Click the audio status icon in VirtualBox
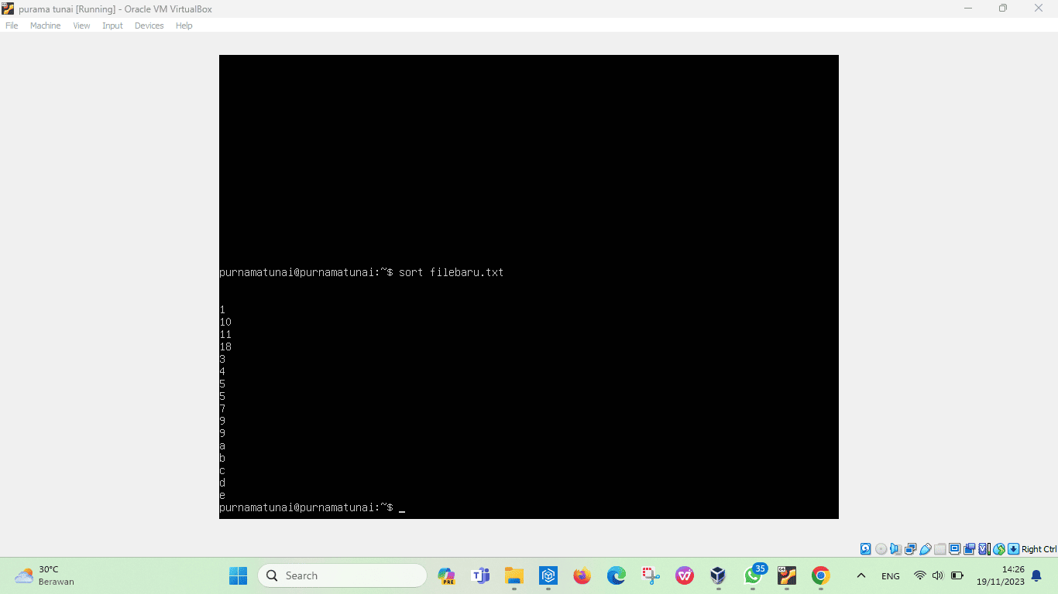Screen dimensions: 1058x594 point(895,549)
